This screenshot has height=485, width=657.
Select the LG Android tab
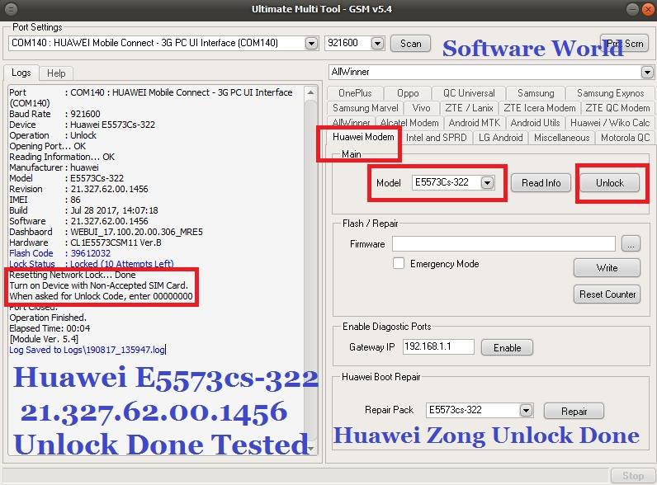500,138
